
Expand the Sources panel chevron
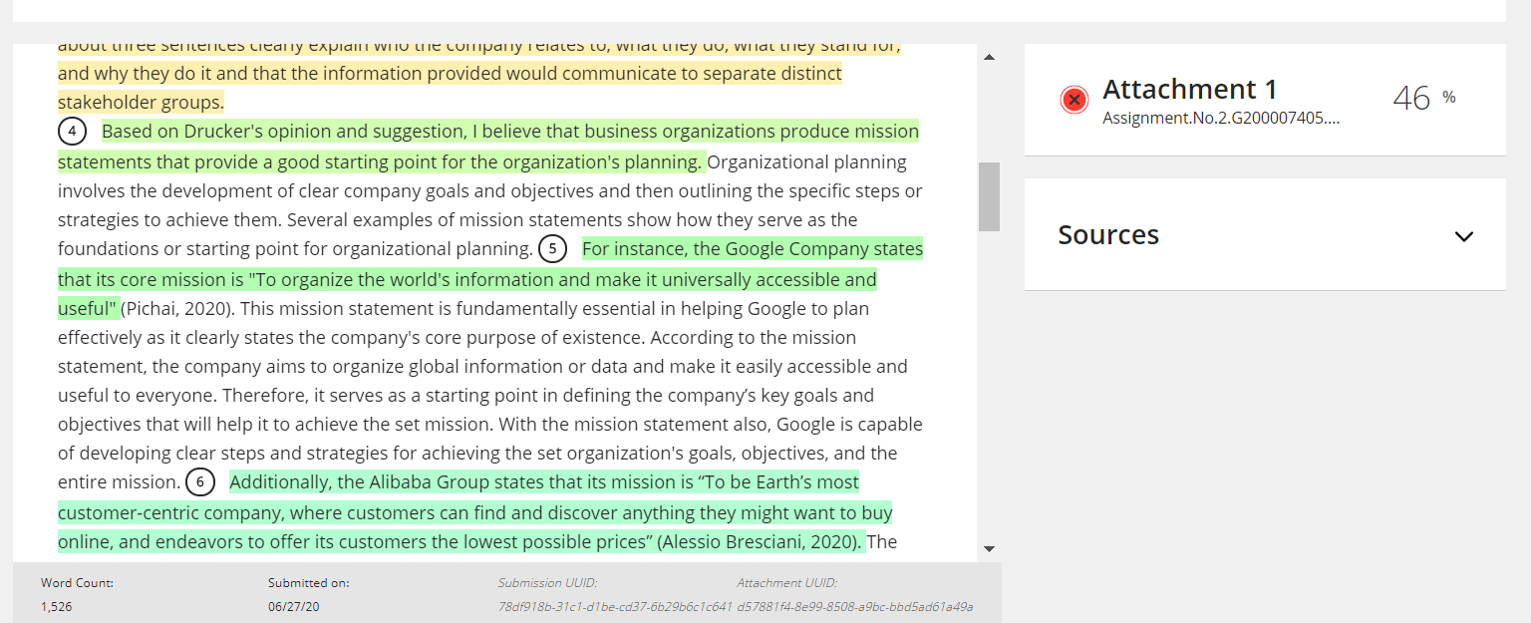click(1463, 236)
